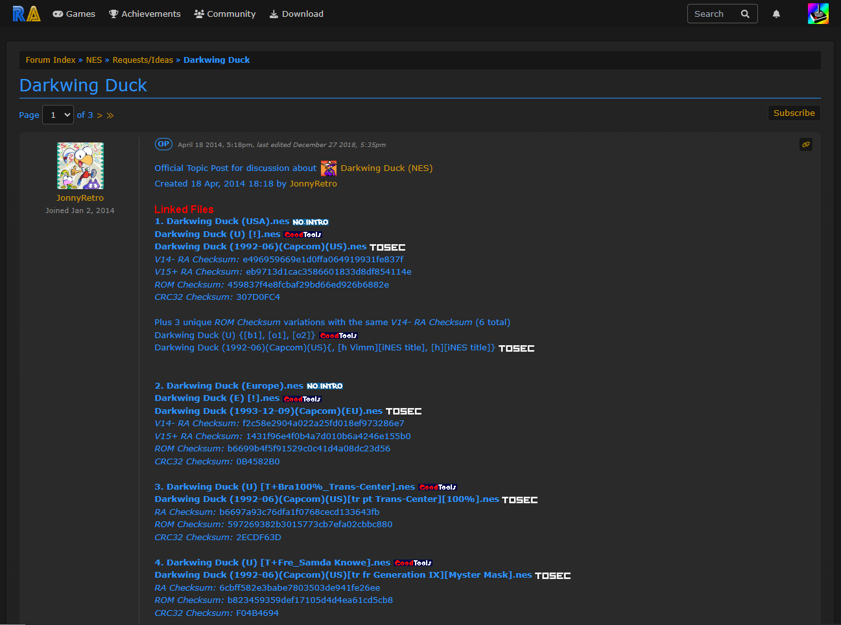Viewport: 841px width, 625px height.
Task: Click 'Darkwing Duck (1993-12-09)(Capcom)(EU).nes' text
Action: (268, 411)
